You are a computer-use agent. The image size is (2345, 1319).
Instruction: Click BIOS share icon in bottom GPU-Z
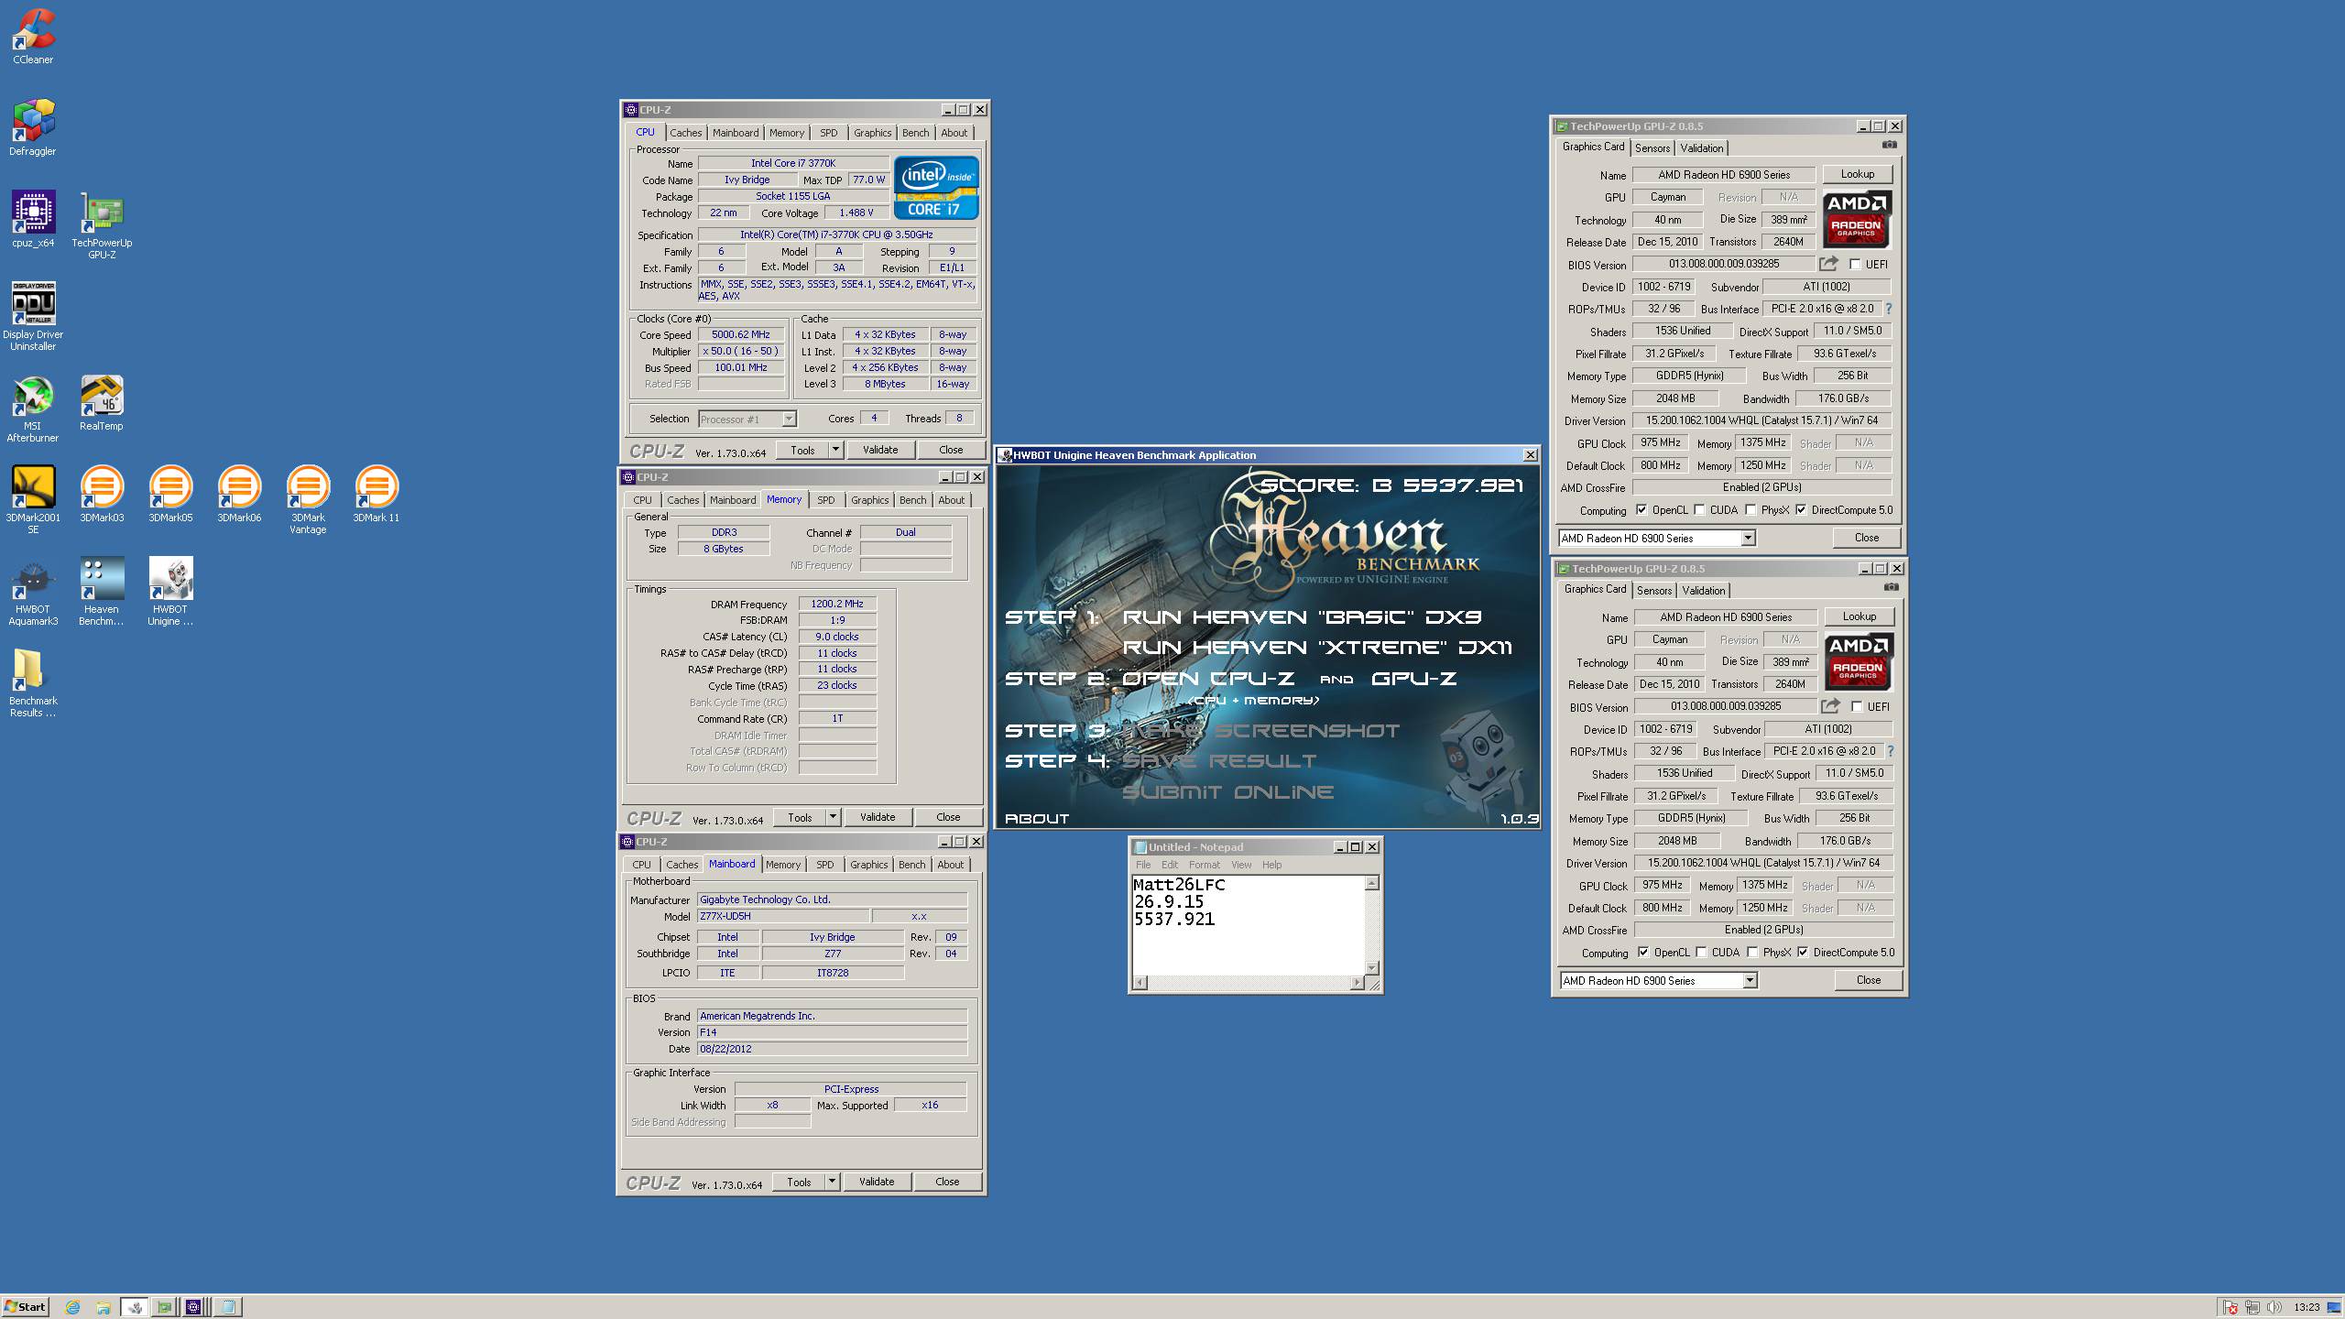(1830, 706)
